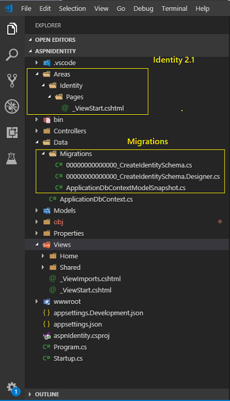Click the VS Code logo icon

pos(8,8)
